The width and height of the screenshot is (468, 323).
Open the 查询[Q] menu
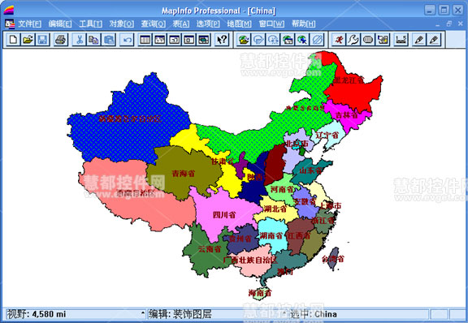pyautogui.click(x=154, y=24)
